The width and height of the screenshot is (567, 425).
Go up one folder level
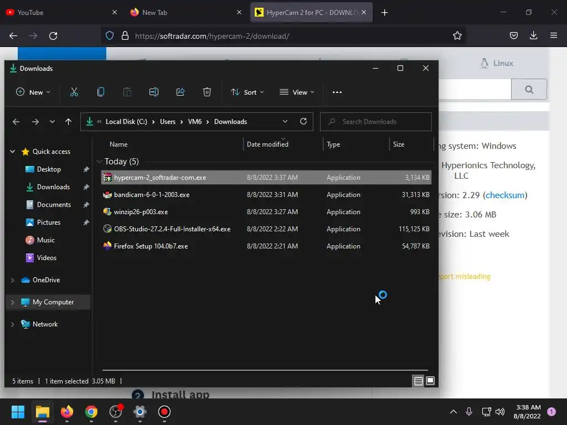pos(68,122)
